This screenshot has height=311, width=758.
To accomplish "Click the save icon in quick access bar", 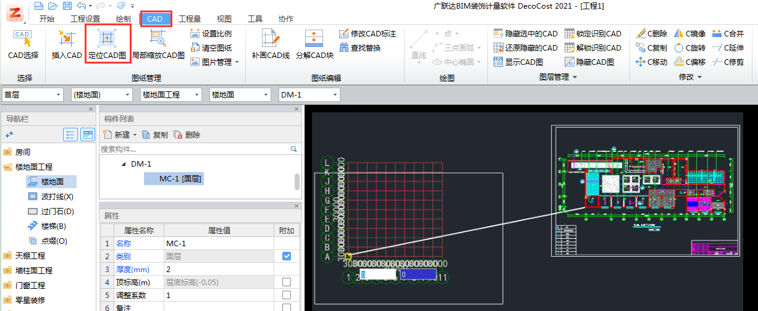I will (x=67, y=6).
